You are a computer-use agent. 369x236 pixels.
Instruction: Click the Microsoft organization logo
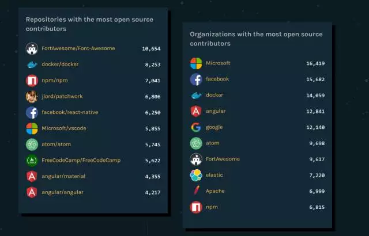[x=196, y=63]
